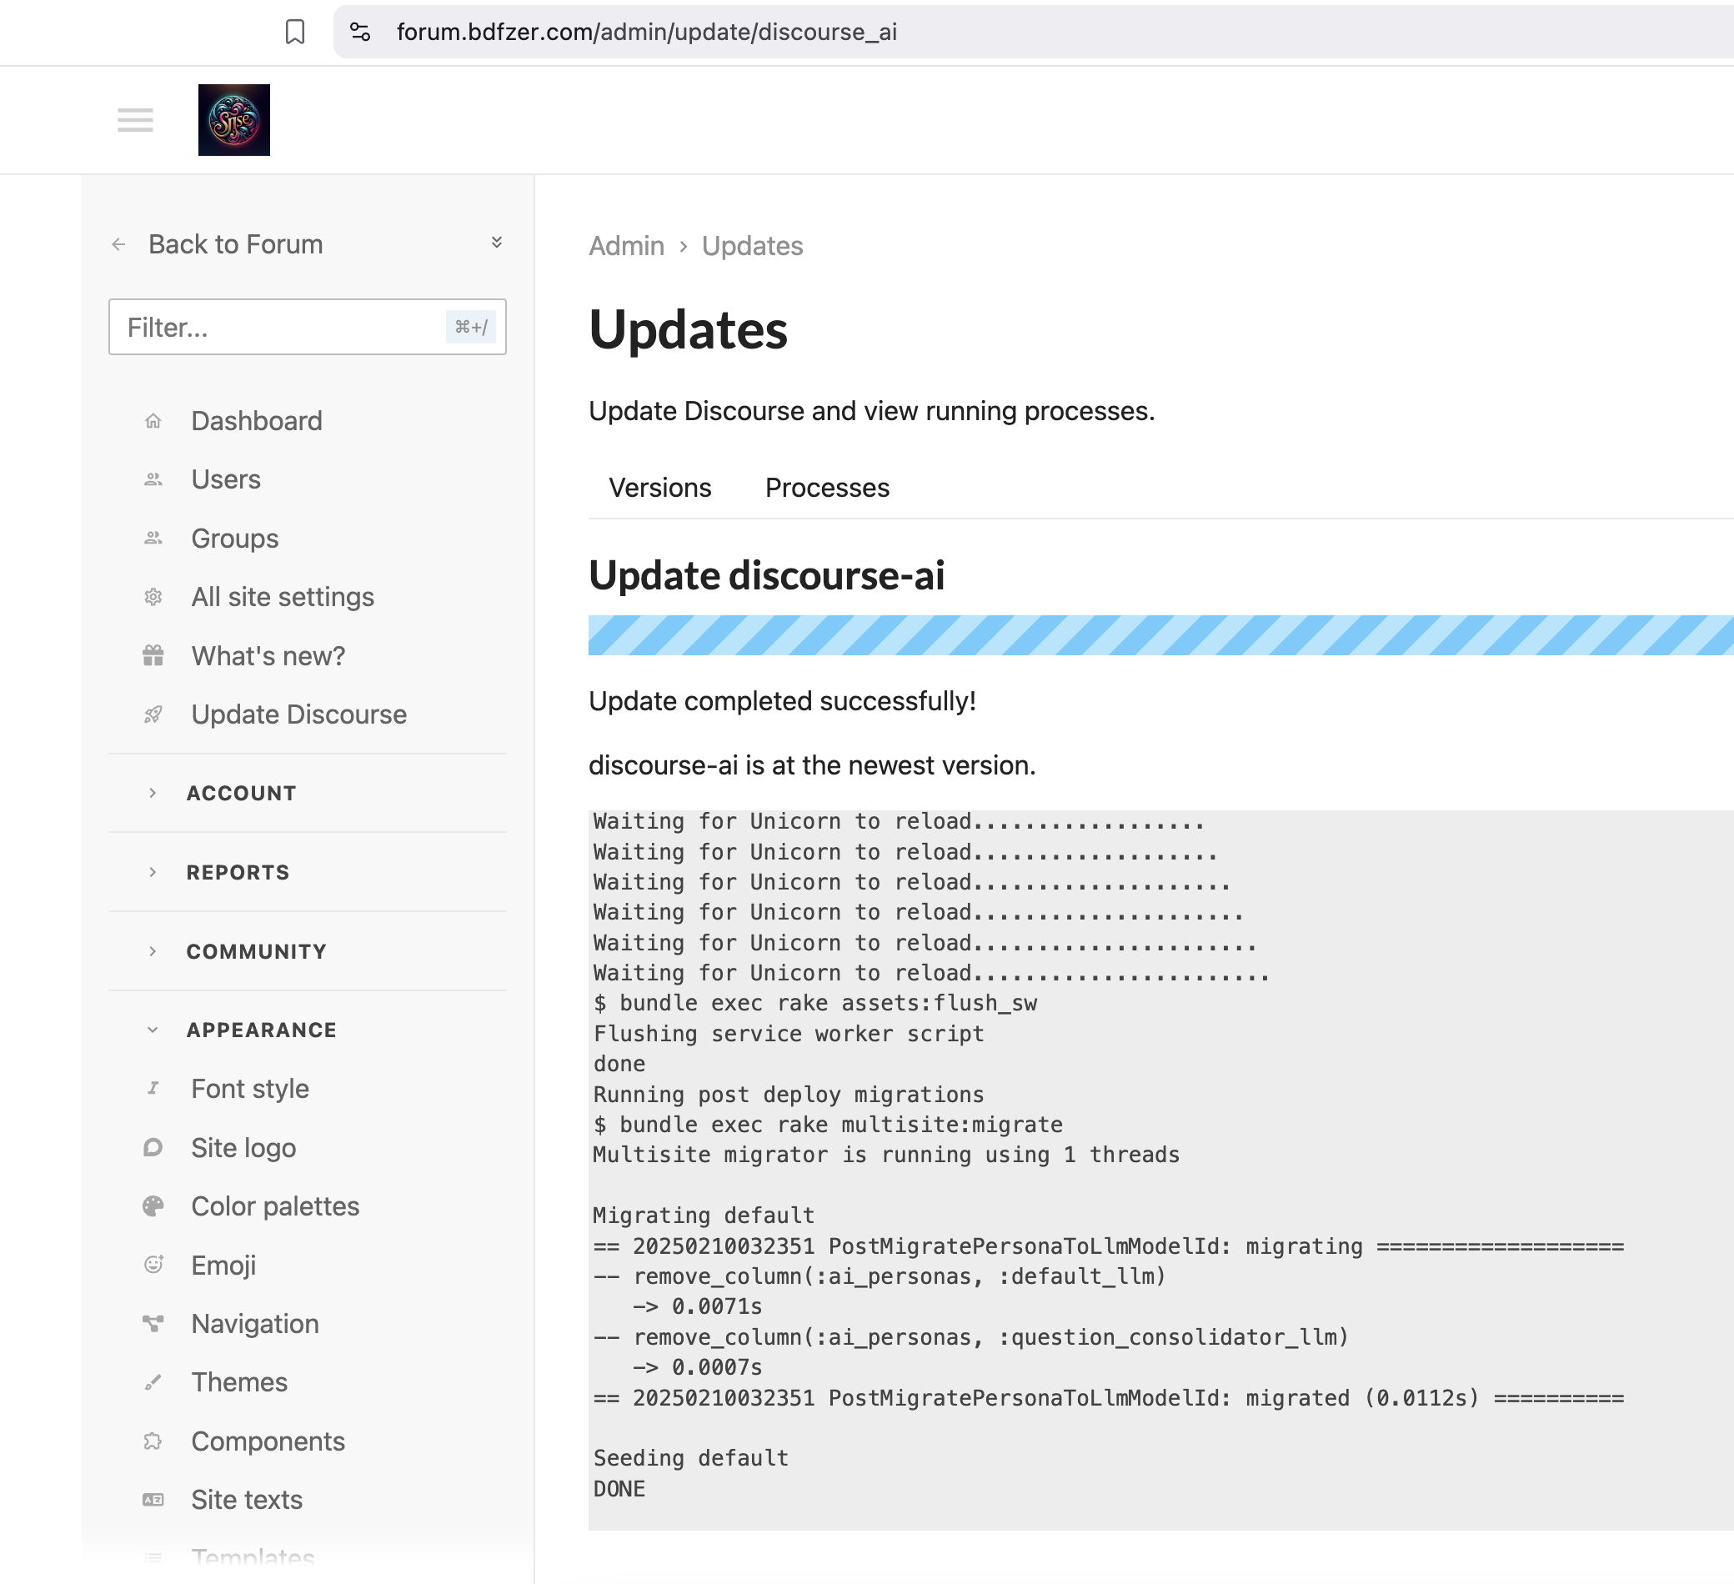Click the Update Discourse rocket icon
Viewport: 1734px width, 1584px height.
click(153, 714)
